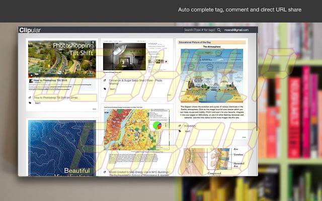
Task: Open the Photoshopping Tilt Shift clip thumbnail
Action: pyautogui.click(x=62, y=59)
